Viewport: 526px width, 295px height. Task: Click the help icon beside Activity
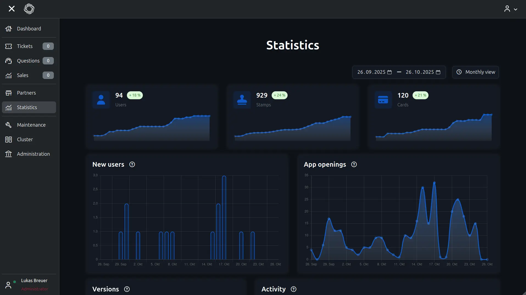pos(294,289)
